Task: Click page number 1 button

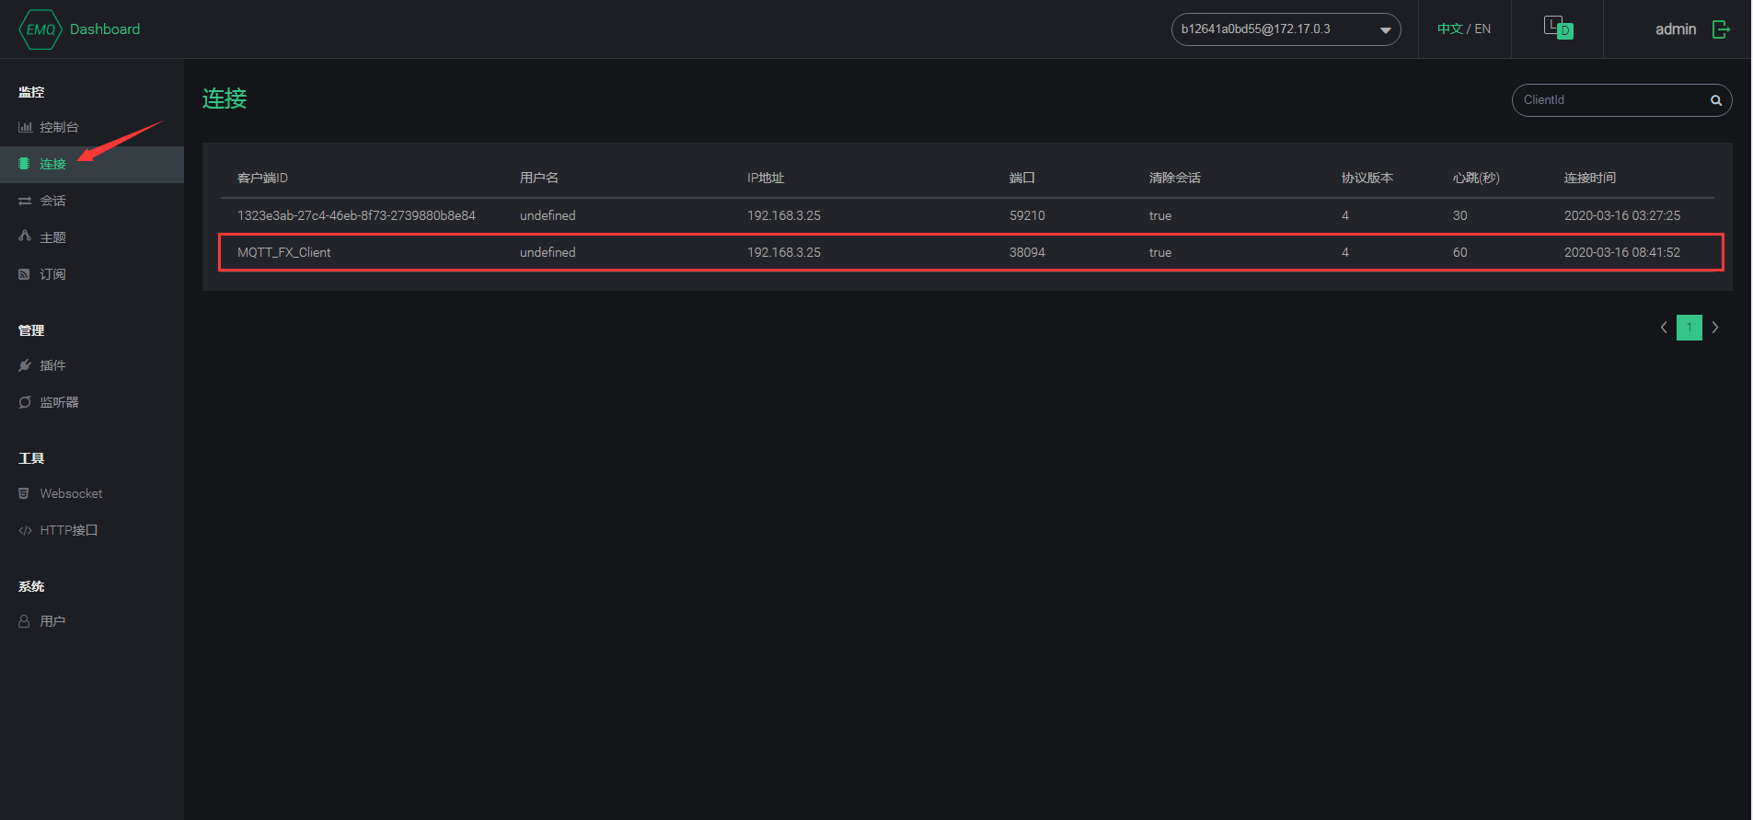Action: coord(1689,328)
